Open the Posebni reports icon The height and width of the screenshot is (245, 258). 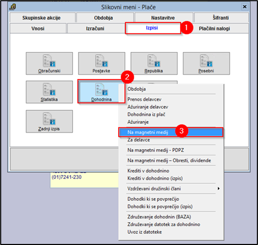(206, 63)
